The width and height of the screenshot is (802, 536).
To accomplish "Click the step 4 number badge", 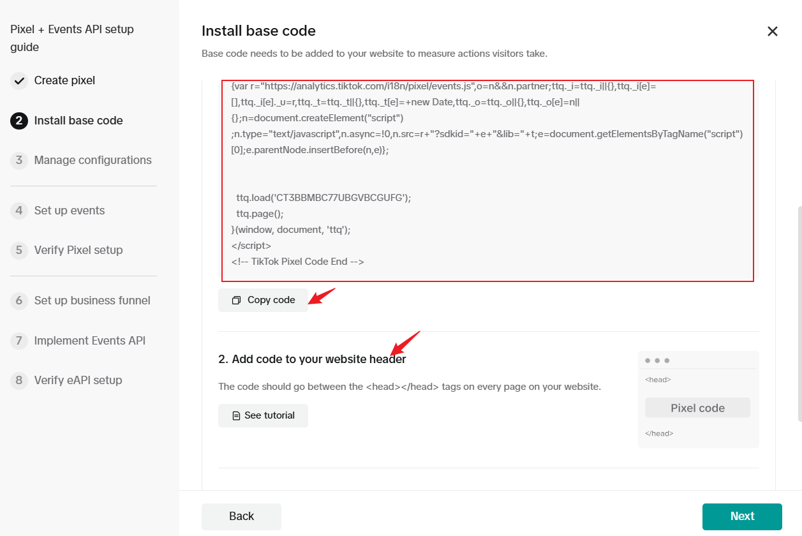I will [x=19, y=211].
